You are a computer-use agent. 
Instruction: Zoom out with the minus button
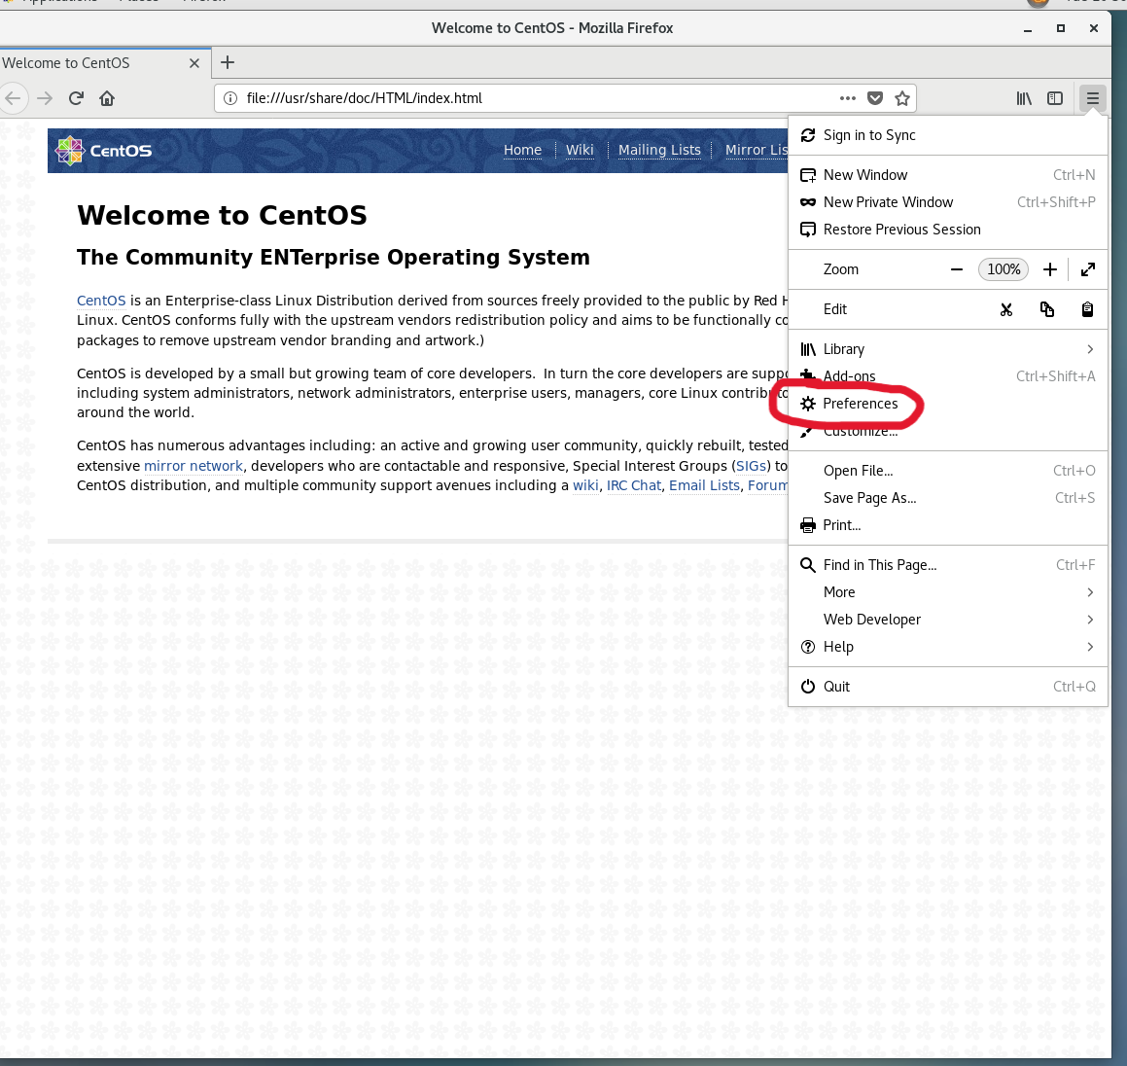956,269
